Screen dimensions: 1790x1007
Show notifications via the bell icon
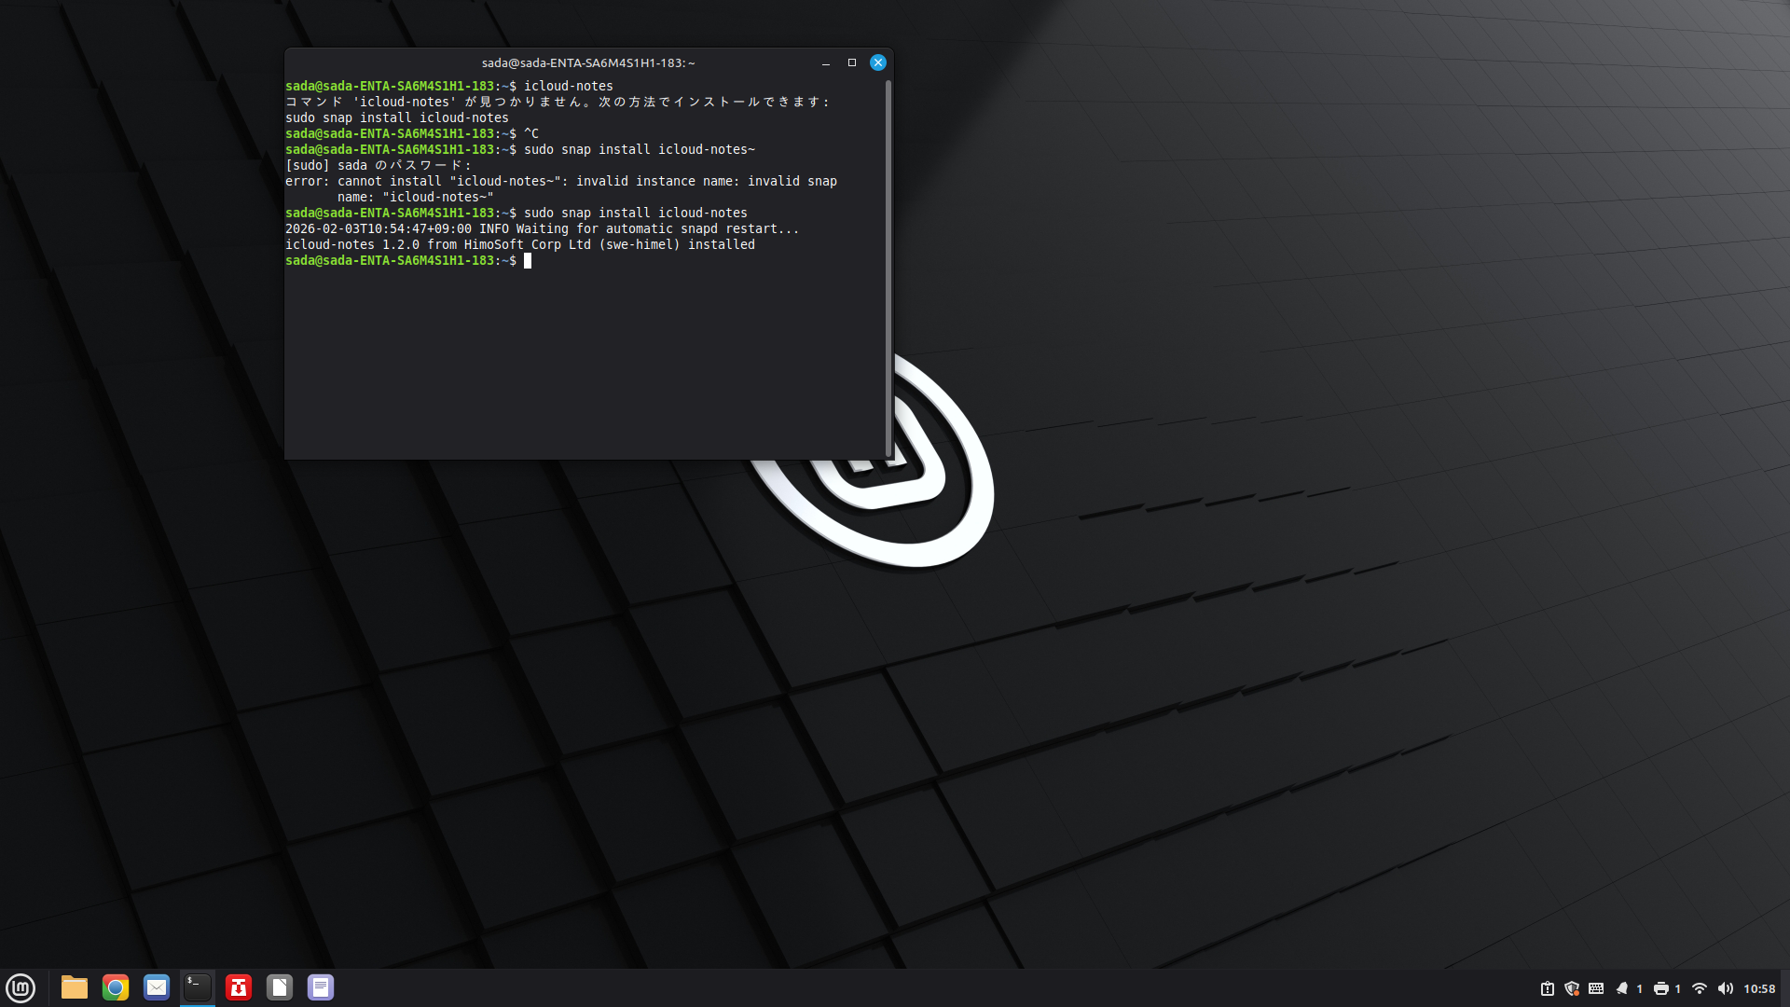[x=1622, y=988]
